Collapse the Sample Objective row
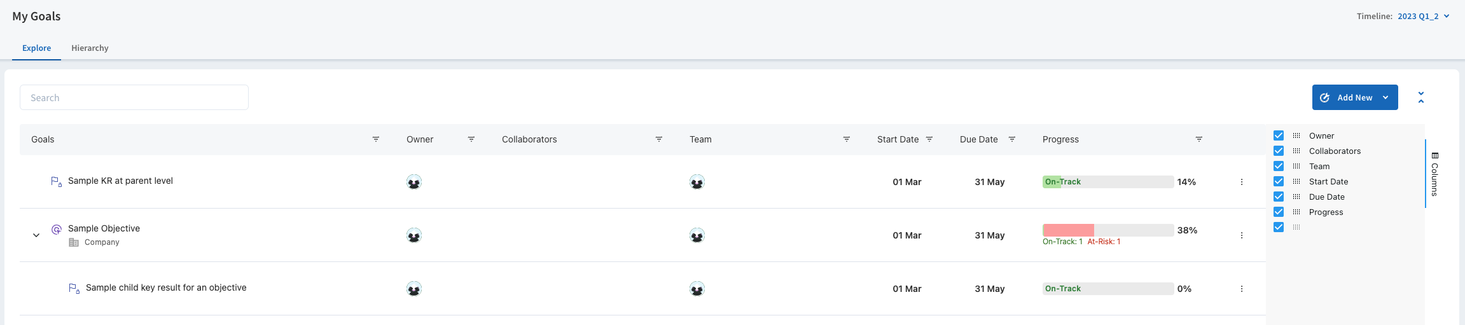Screen dimensions: 1465x325 36,235
